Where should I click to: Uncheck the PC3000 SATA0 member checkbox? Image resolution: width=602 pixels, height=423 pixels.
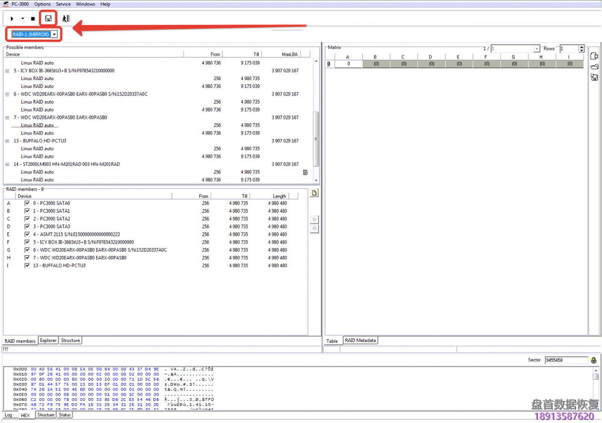pyautogui.click(x=27, y=203)
